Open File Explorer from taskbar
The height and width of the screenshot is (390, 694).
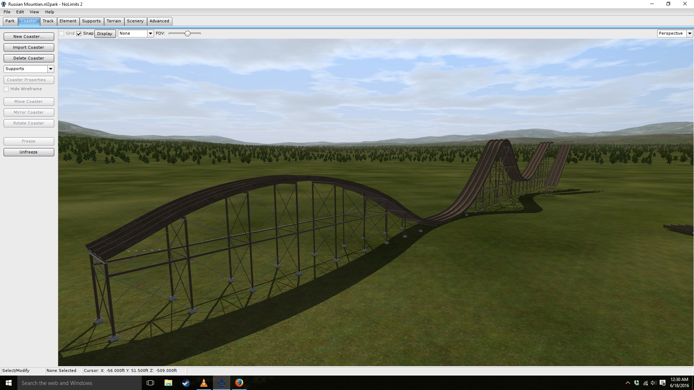tap(168, 383)
